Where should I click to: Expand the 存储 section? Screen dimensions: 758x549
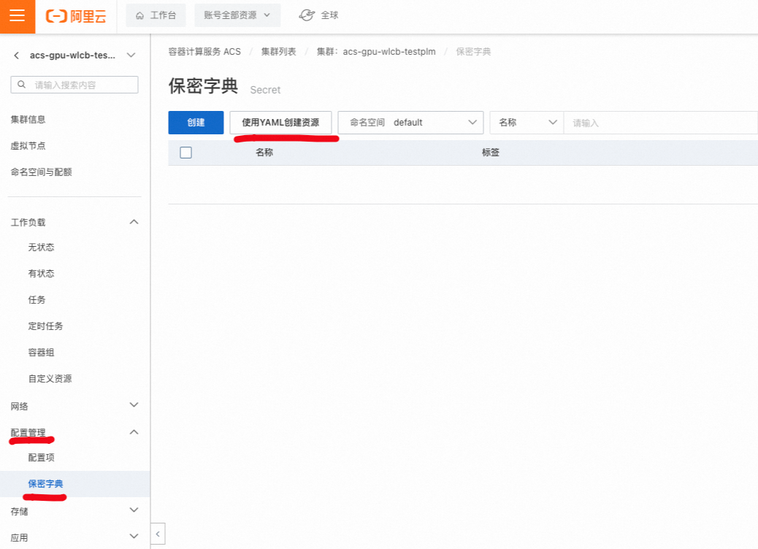tap(134, 510)
